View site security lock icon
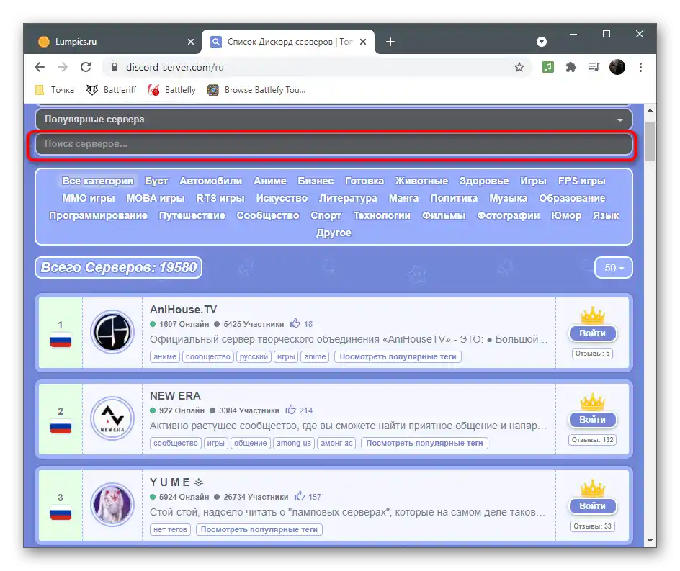This screenshot has width=680, height=571. pos(115,67)
